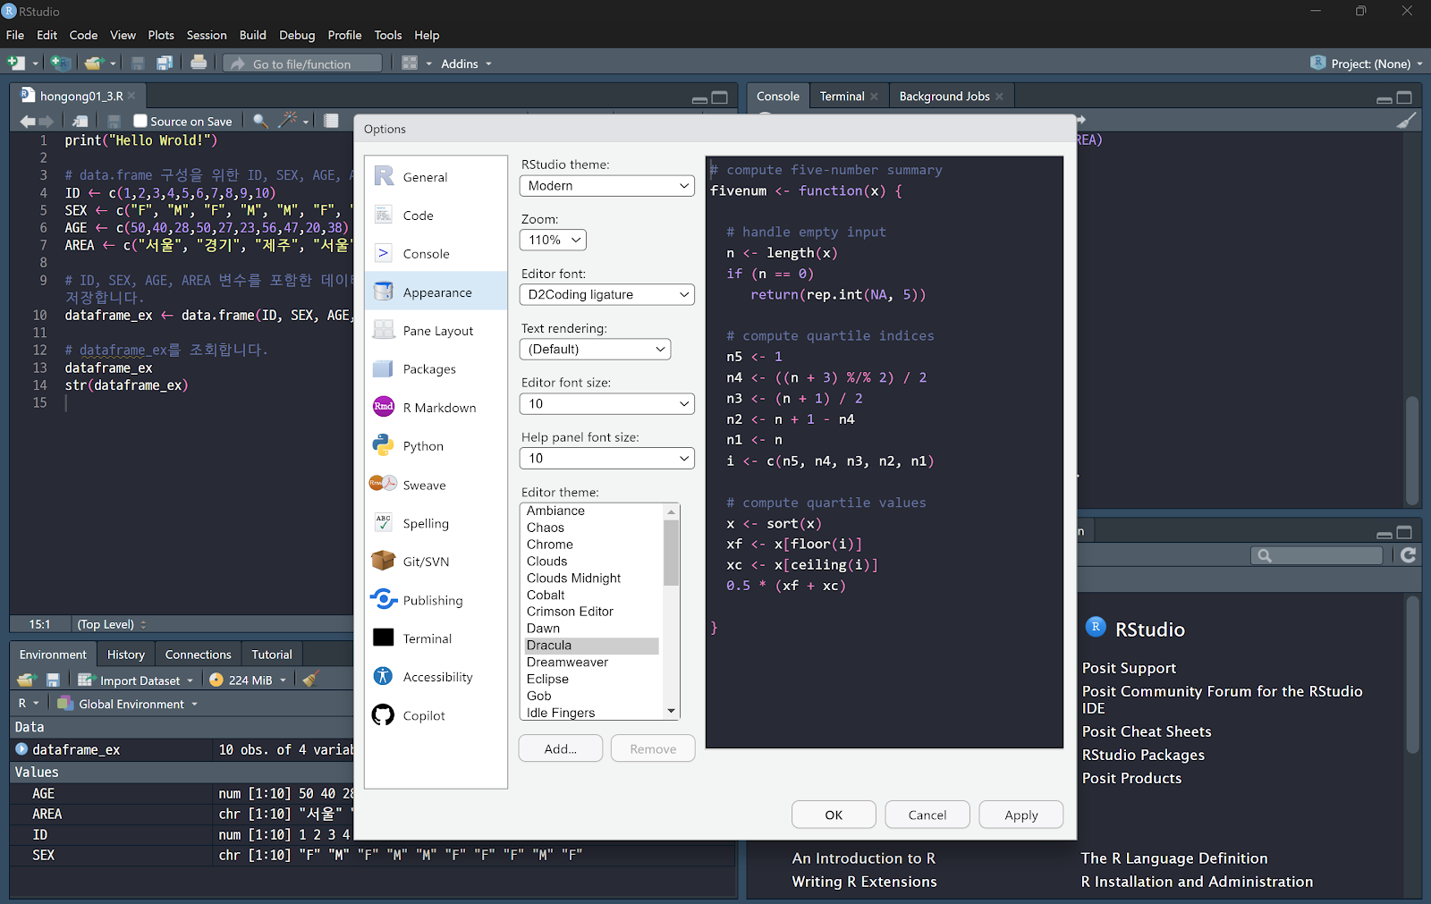The width and height of the screenshot is (1431, 904).
Task: Click the Save All icon in main toolbar
Action: click(x=165, y=63)
